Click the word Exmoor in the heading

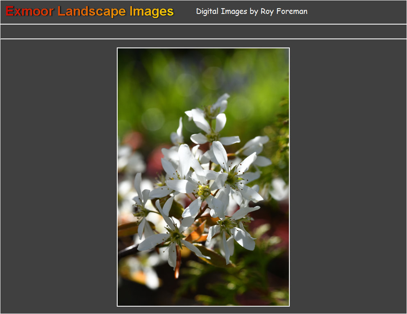click(30, 11)
